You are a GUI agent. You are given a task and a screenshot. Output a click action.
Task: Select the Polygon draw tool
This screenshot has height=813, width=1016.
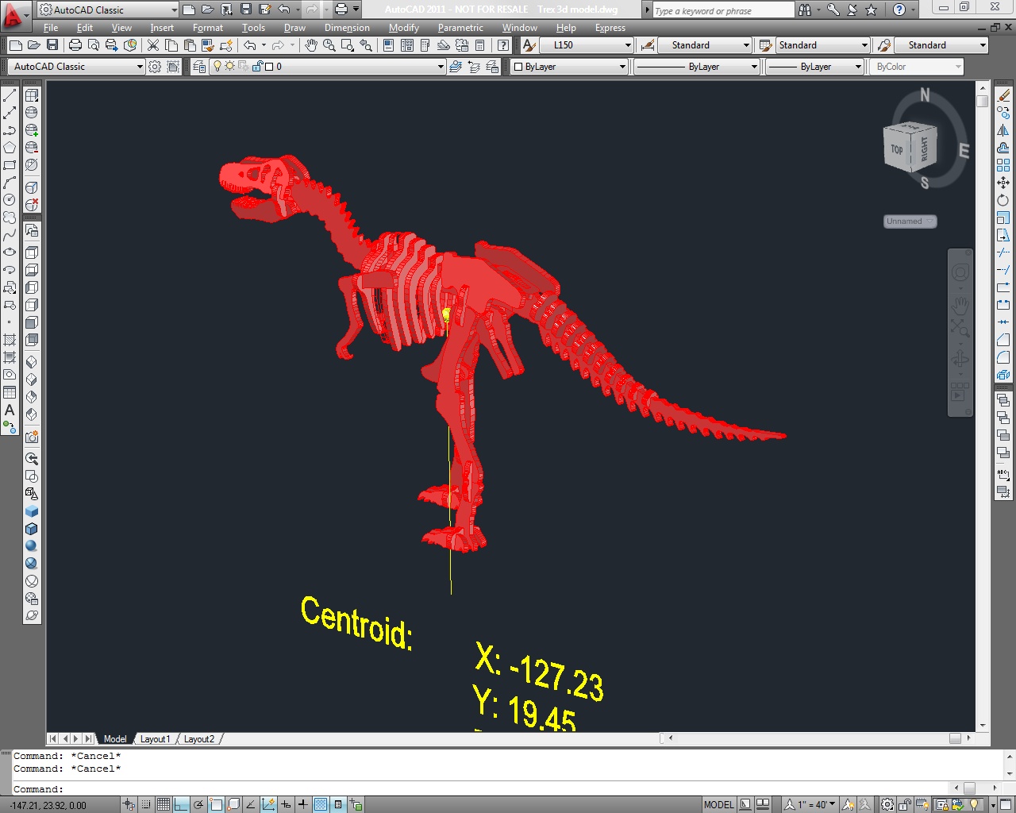[x=10, y=148]
